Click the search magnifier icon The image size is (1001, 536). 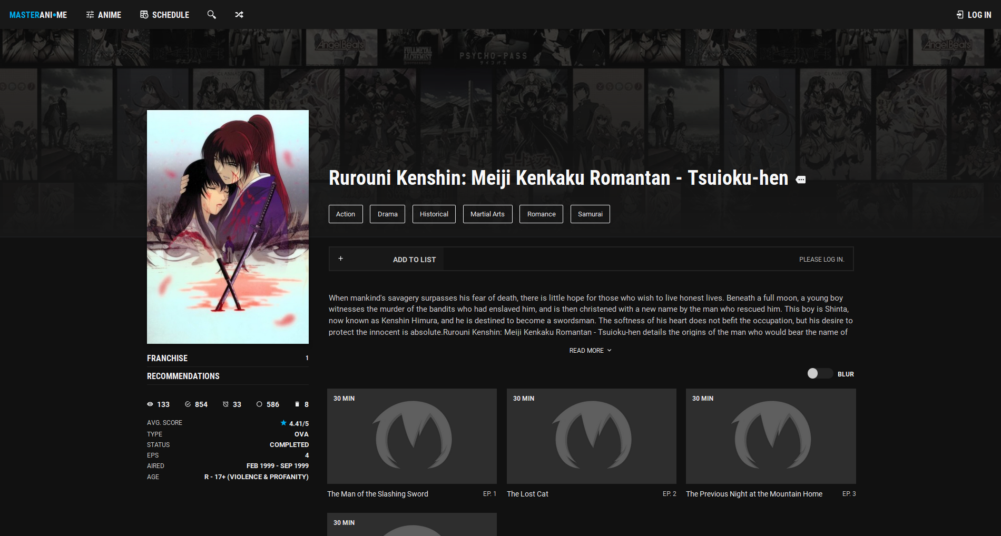click(212, 15)
